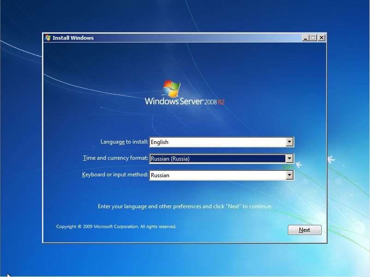Open the Language to install dropdown arrow
This screenshot has height=277, width=370.
coord(289,142)
